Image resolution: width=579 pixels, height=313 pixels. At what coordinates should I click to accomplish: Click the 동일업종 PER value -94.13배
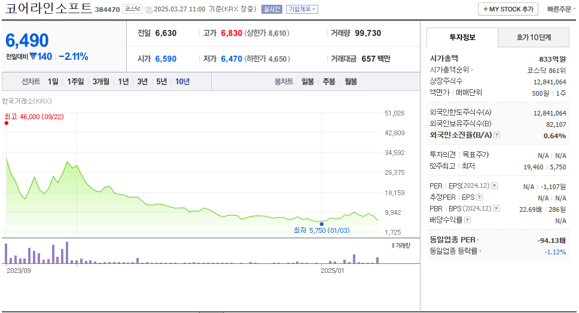click(x=551, y=241)
